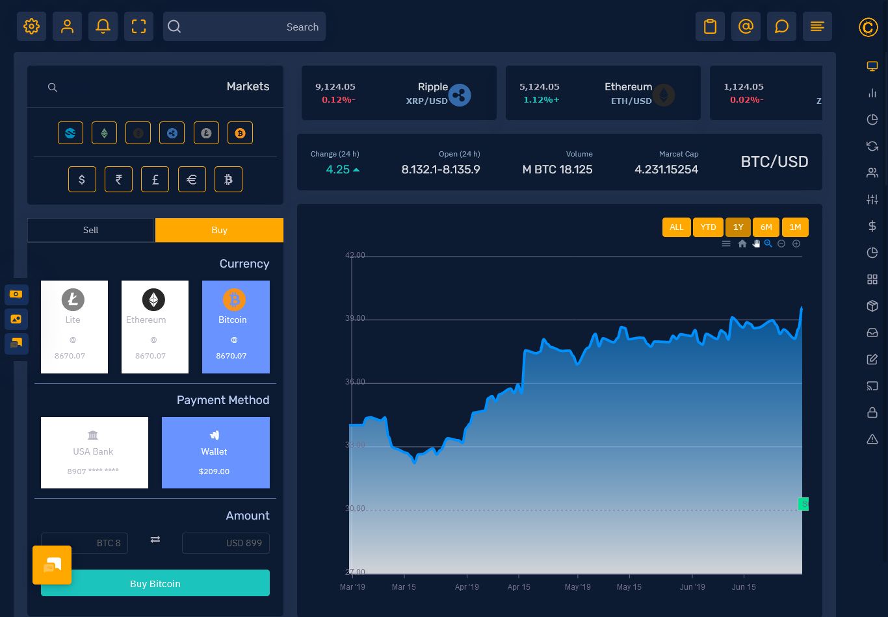Select the bitcoin symbol currency filter
This screenshot has height=617, width=888.
click(228, 179)
